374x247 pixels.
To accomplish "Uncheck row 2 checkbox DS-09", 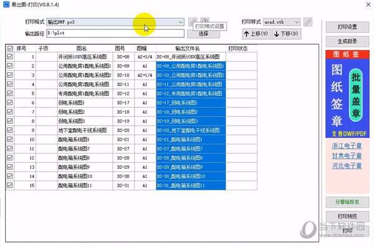I will tap(10, 66).
